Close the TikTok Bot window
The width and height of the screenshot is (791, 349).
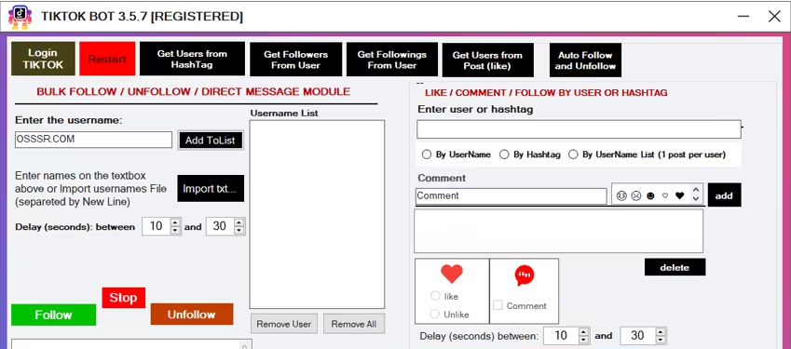(x=774, y=16)
